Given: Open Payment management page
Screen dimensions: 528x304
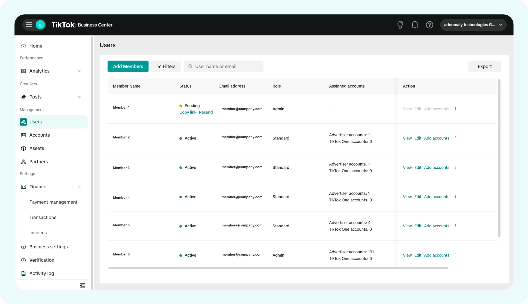Looking at the screenshot, I should [53, 202].
